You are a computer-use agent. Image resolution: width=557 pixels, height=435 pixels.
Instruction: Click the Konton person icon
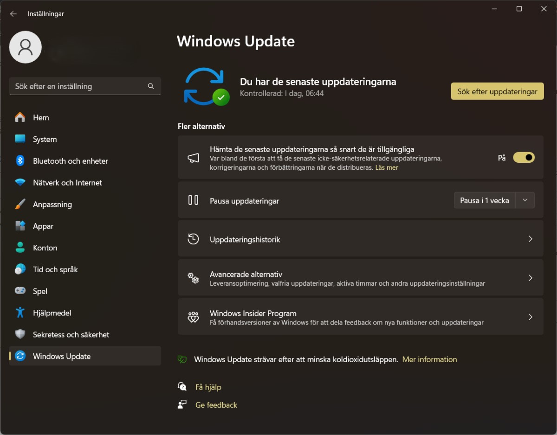pos(20,248)
